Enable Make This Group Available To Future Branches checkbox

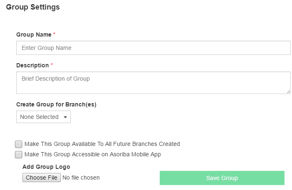(19, 144)
